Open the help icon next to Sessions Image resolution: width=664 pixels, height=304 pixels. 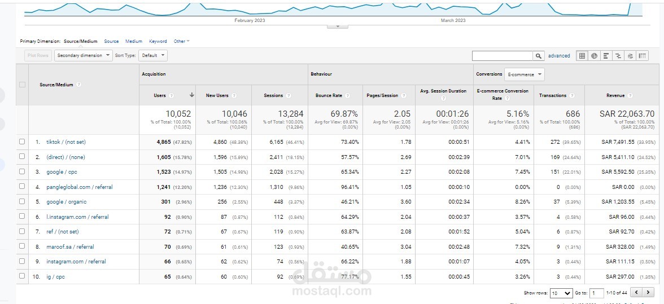click(x=289, y=95)
